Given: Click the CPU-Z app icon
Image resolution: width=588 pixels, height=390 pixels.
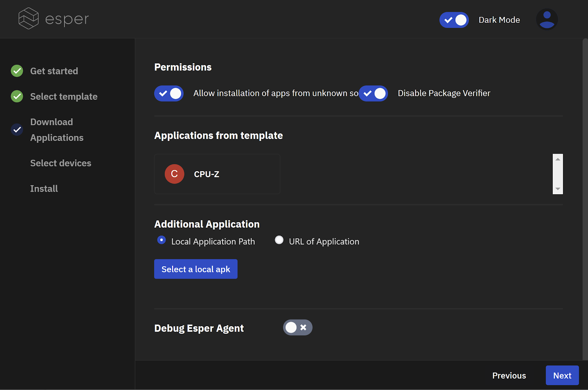Looking at the screenshot, I should tap(174, 174).
